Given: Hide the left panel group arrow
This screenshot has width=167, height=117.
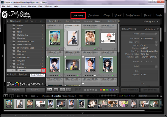Looking at the screenshot, I should (x=2, y=56).
